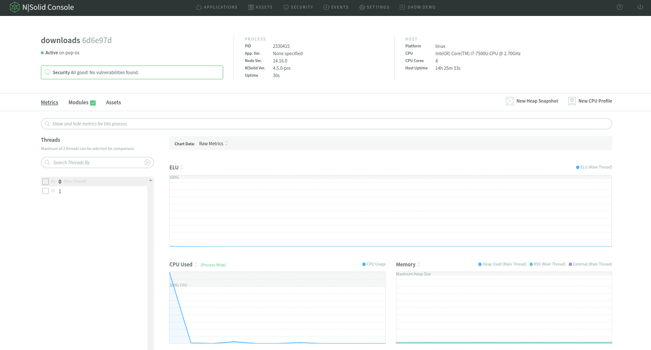Click the help question mark icon
Viewport: 651px width, 350px height.
[x=620, y=7]
